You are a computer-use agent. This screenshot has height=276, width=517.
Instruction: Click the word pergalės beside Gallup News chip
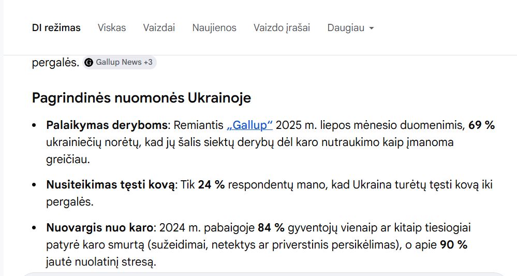tap(55, 63)
